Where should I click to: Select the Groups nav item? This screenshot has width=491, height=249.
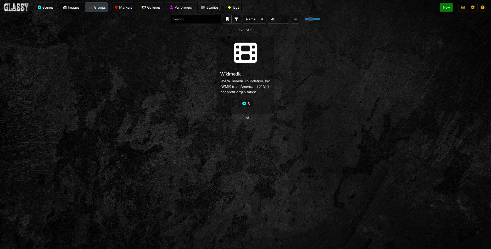pyautogui.click(x=97, y=7)
